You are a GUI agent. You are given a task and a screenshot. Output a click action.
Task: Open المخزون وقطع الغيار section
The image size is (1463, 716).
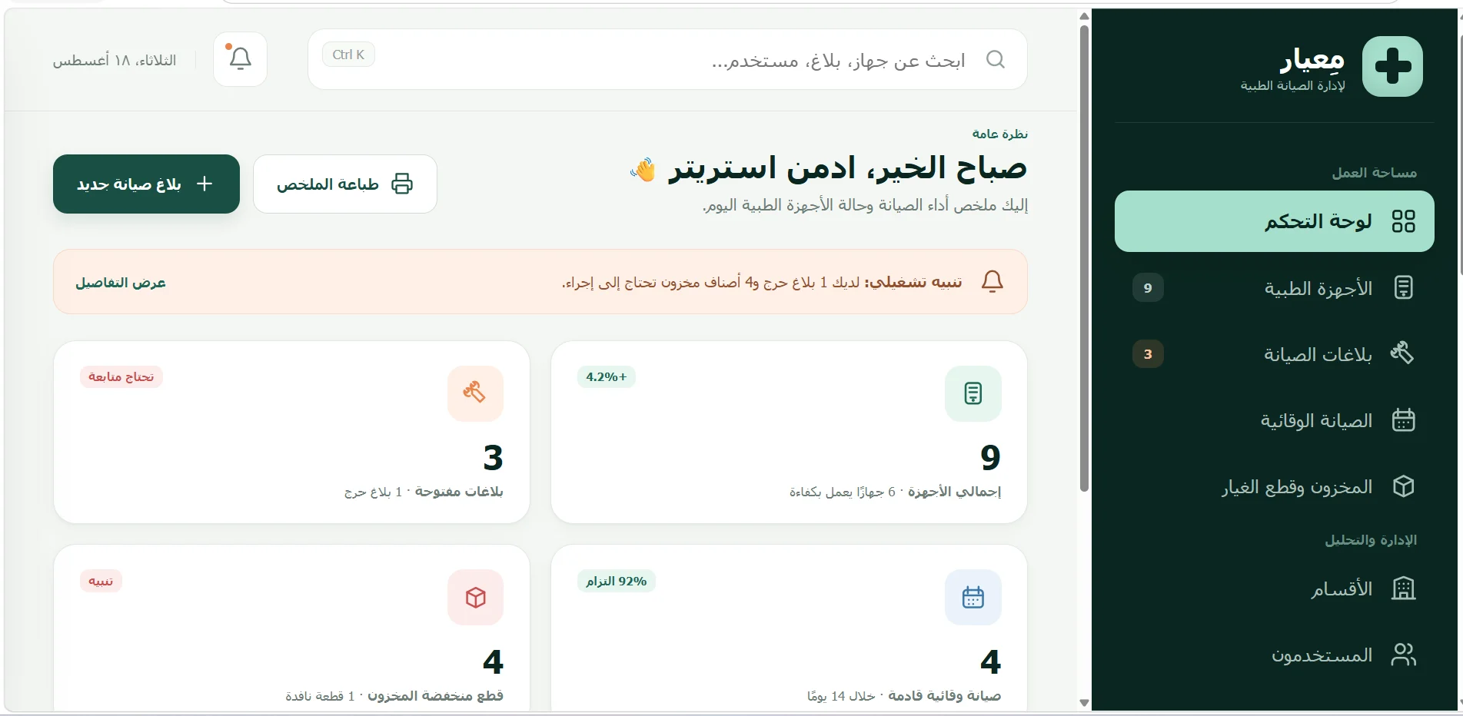click(1274, 486)
